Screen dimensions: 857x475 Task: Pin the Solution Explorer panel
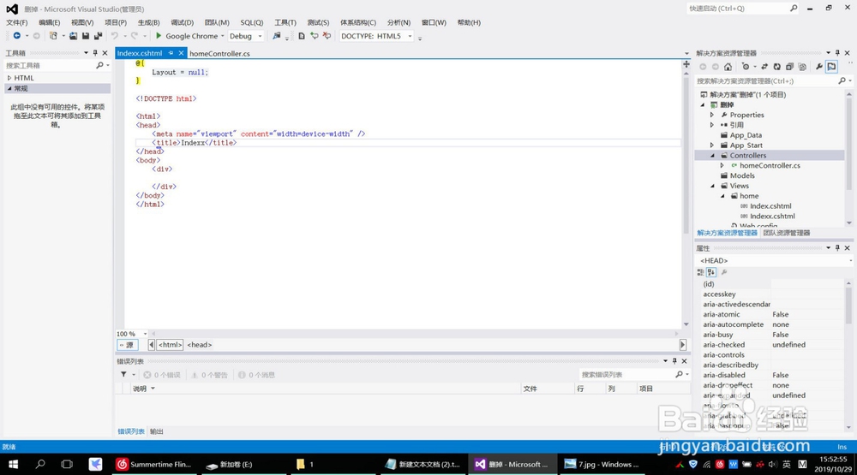pos(837,53)
